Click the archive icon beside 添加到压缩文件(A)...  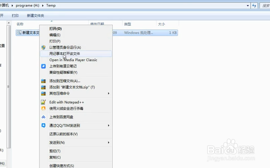pyautogui.click(x=43, y=81)
